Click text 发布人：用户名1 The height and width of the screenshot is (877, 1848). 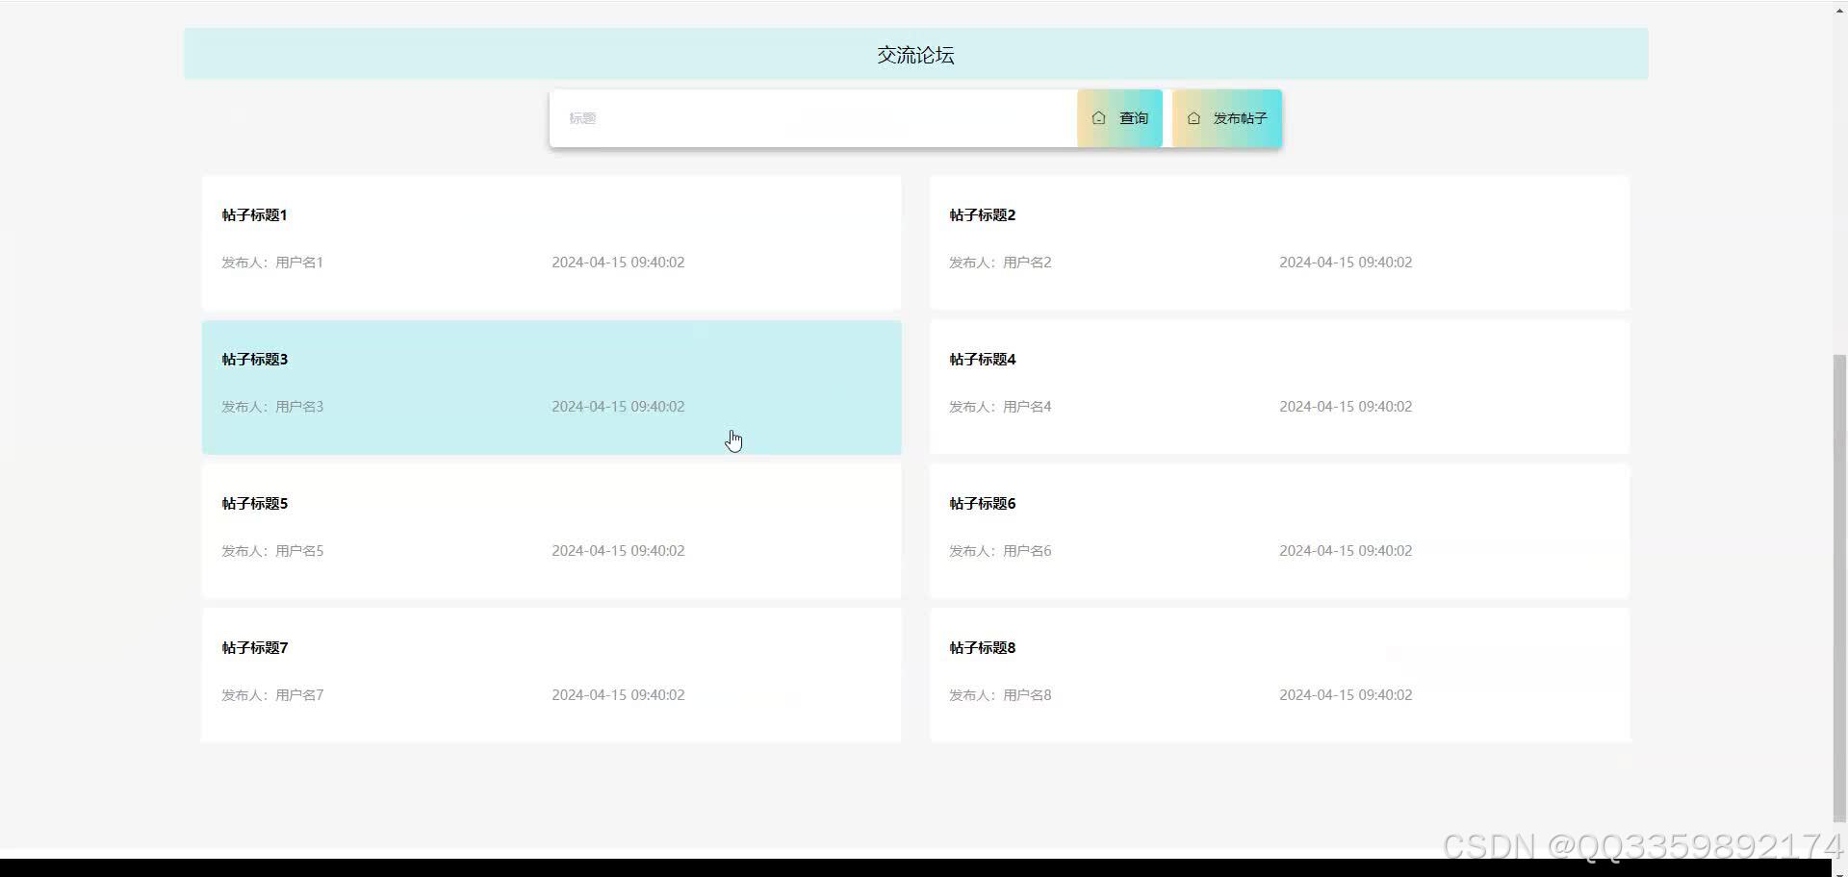pos(272,263)
